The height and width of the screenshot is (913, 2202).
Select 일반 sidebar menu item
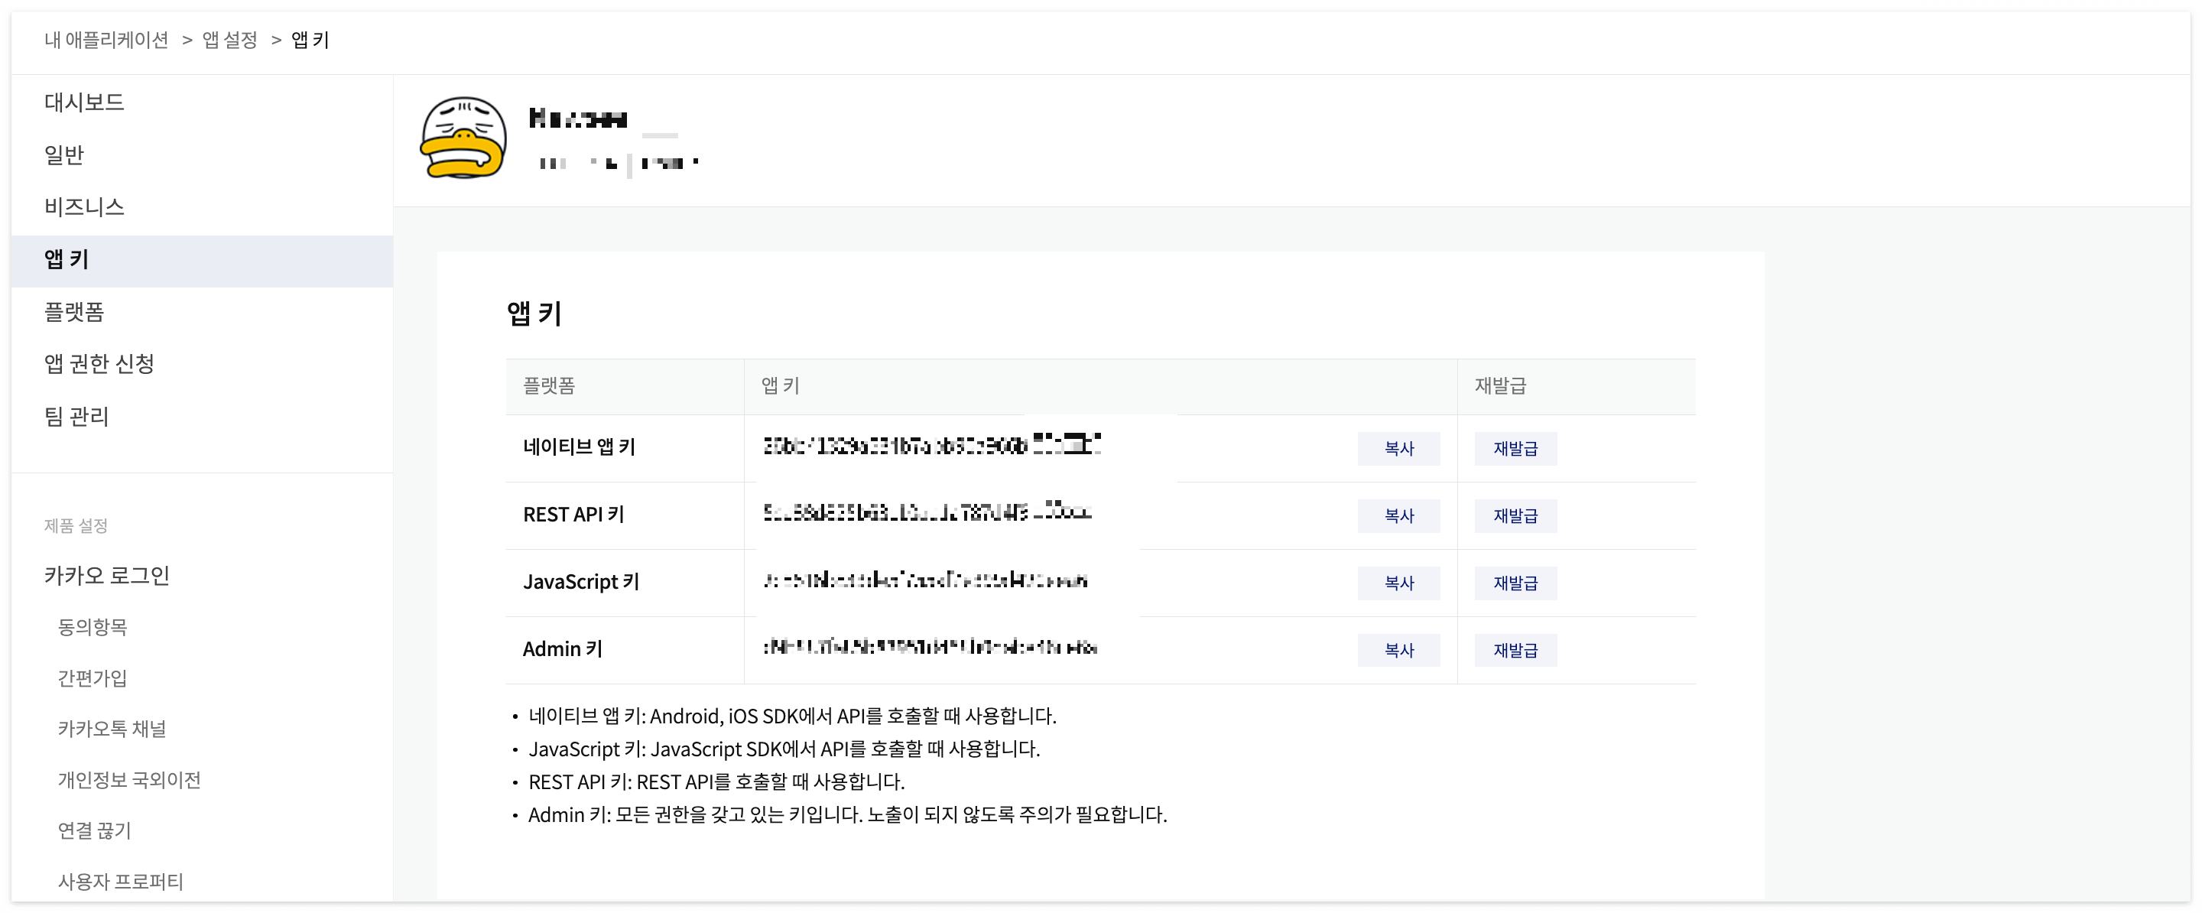64,154
